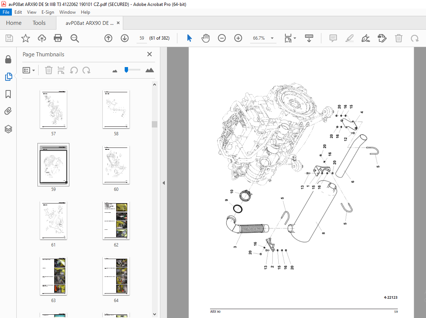Click the Save file icon
Viewport: 426px width, 318px height.
pos(9,38)
